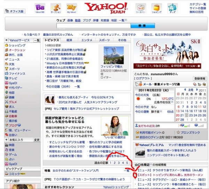
Task: Open 求人 in the sidebar
Action: click(x=11, y=107)
